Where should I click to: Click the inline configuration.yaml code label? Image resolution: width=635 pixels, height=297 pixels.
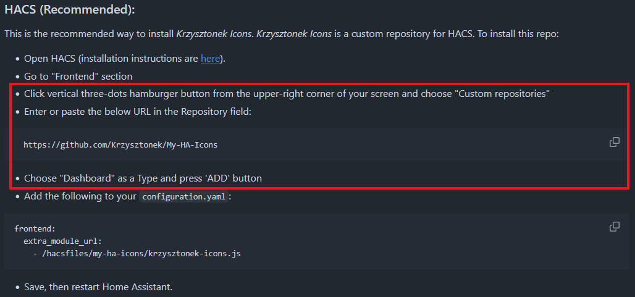183,198
